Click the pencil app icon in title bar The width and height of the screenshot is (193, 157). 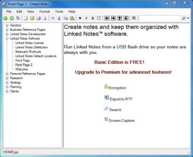[x=4, y=4]
